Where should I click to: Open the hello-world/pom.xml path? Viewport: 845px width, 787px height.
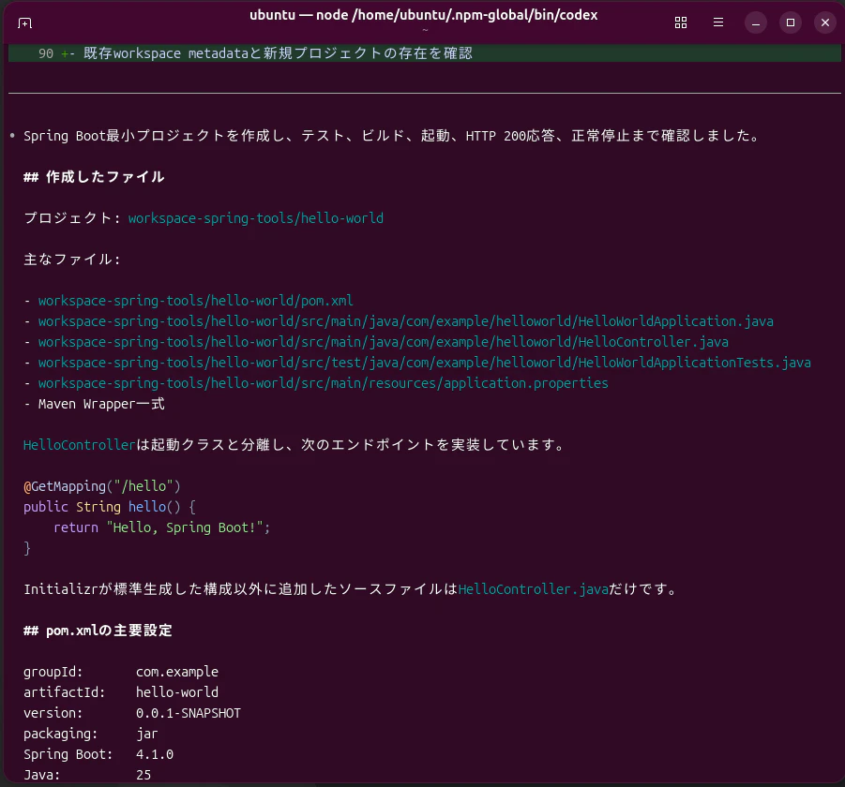196,301
